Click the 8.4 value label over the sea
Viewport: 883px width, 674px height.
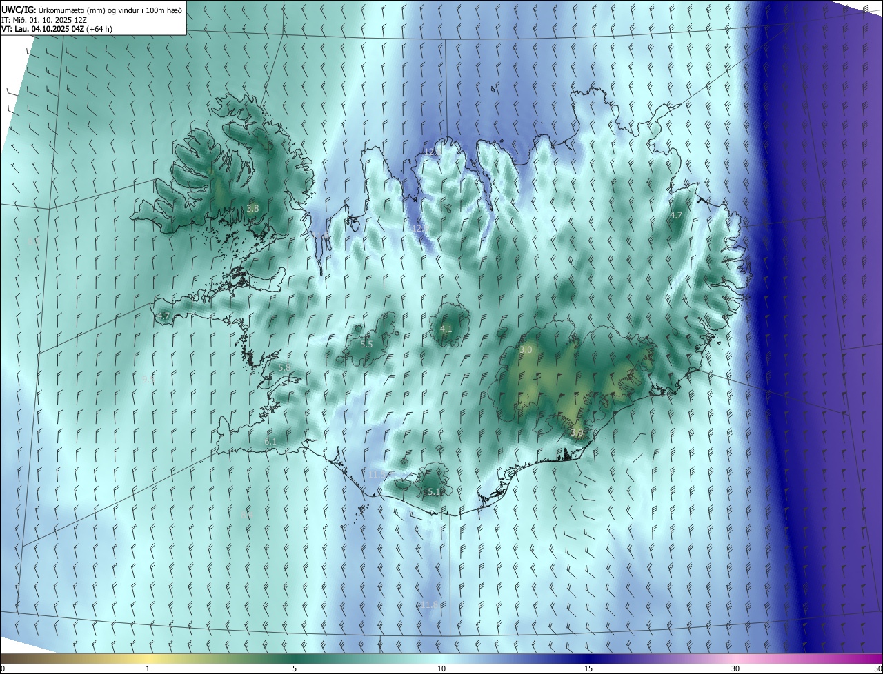(247, 515)
